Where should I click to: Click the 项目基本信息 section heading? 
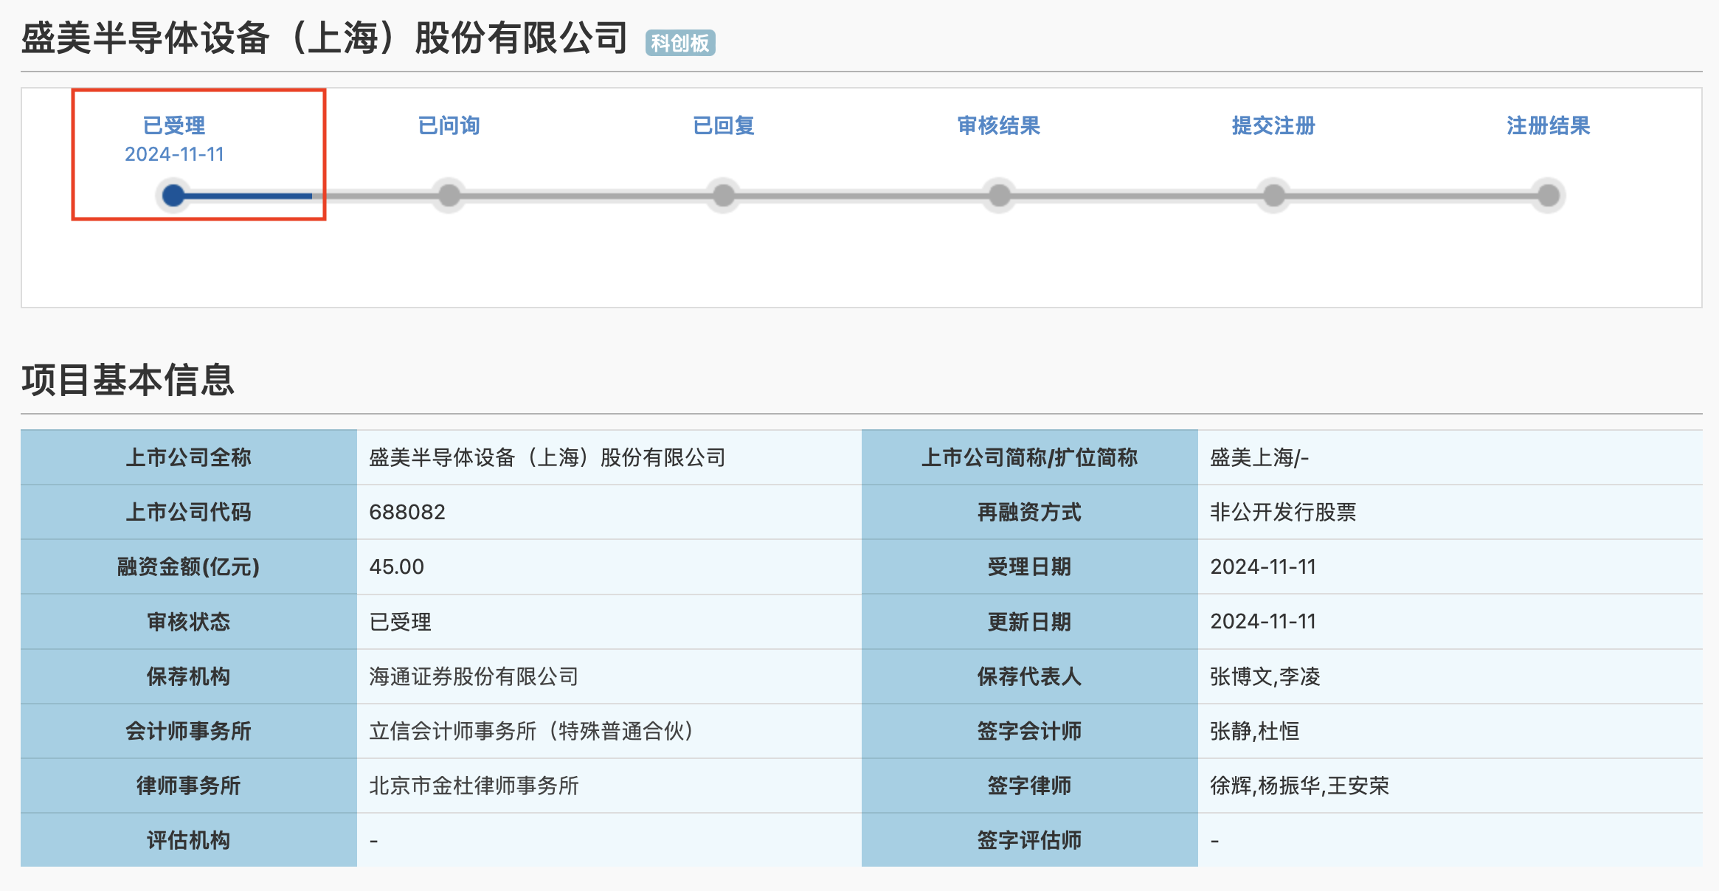[128, 380]
